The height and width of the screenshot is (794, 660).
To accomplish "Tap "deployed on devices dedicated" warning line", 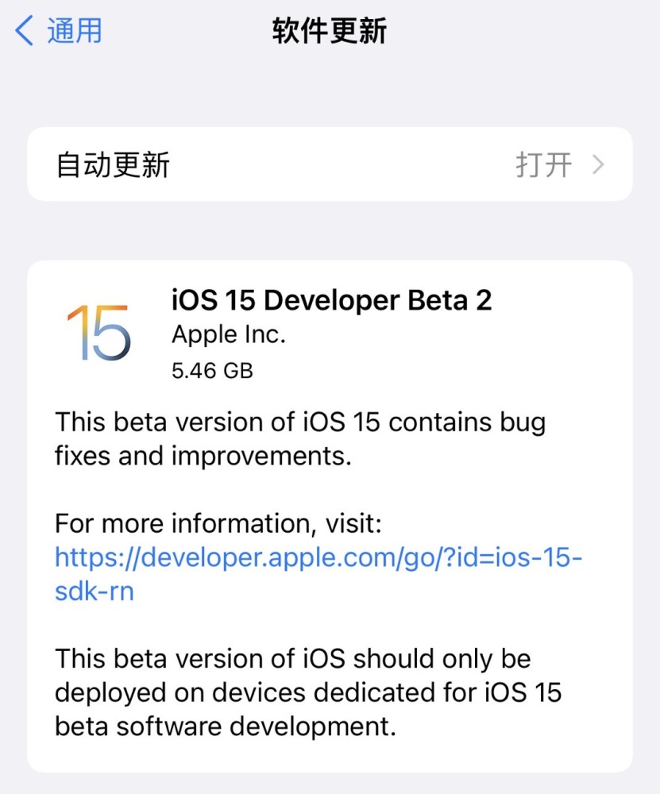I will [x=263, y=692].
